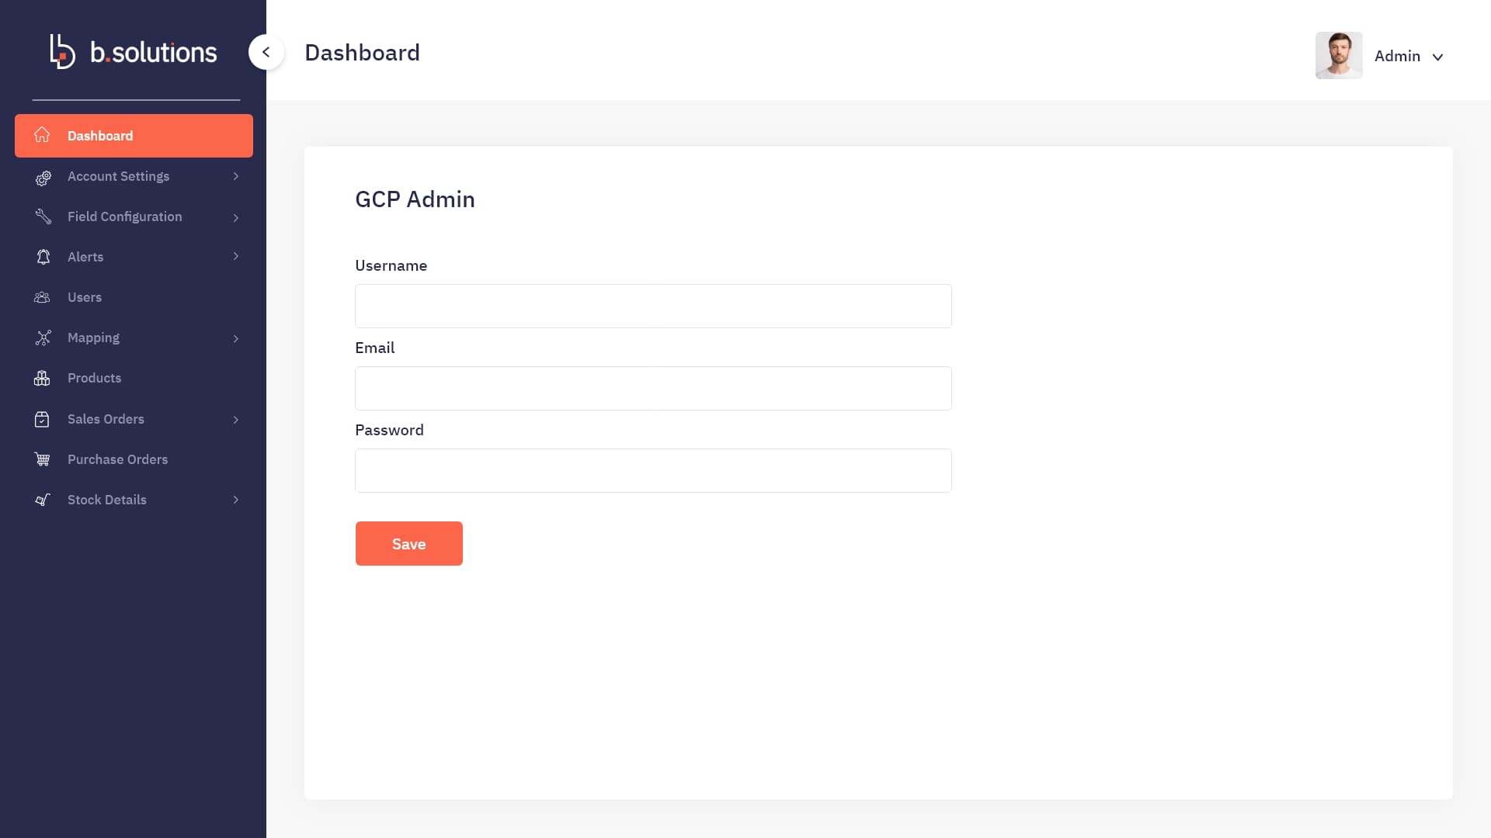This screenshot has width=1491, height=838.
Task: Expand the Account Settings submenu chevron
Action: tap(236, 176)
